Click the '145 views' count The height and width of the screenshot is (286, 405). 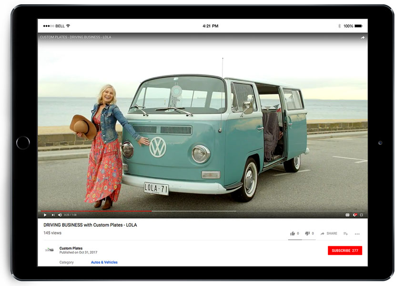52,233
